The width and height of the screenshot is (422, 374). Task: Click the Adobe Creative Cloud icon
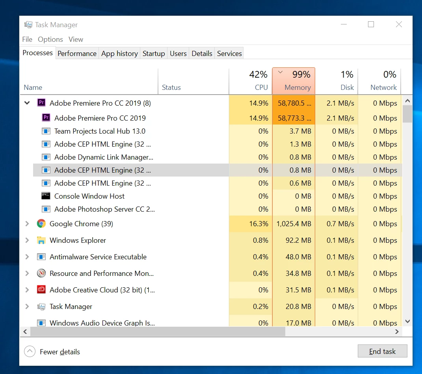point(41,290)
